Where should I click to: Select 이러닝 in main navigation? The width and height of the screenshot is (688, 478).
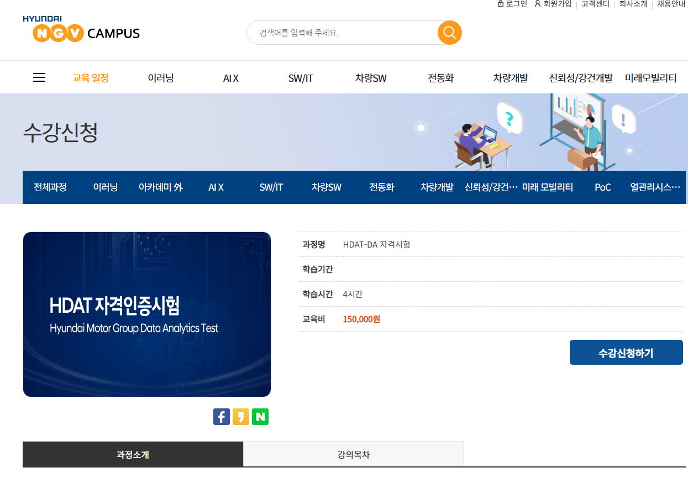pyautogui.click(x=161, y=78)
